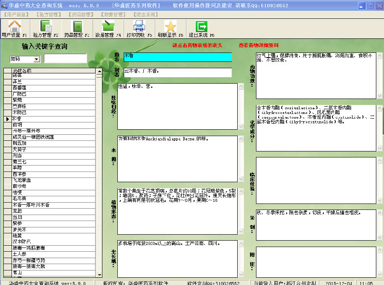
Task: Click row selector beside 前胡 in list
Action: 8,125
